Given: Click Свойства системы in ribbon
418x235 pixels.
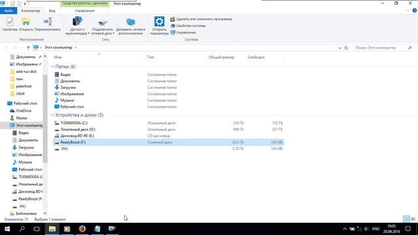Looking at the screenshot, I should click(188, 26).
